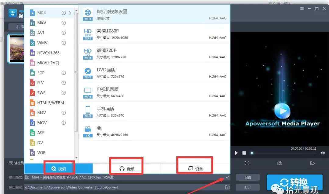Open info icon next to MOV
The height and width of the screenshot is (194, 329).
tap(64, 123)
